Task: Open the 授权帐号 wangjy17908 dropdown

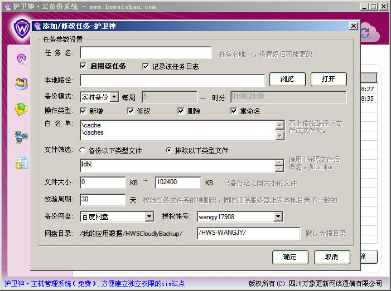Action: (x=278, y=216)
